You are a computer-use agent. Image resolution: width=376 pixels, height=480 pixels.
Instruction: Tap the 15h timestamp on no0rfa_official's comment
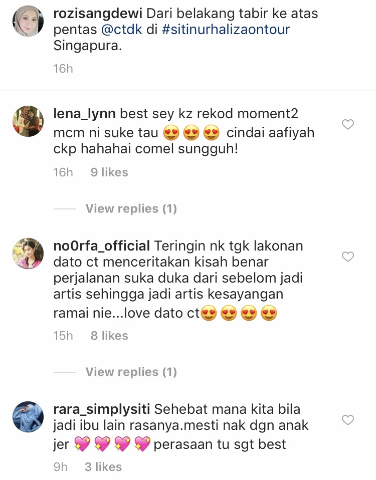63,336
